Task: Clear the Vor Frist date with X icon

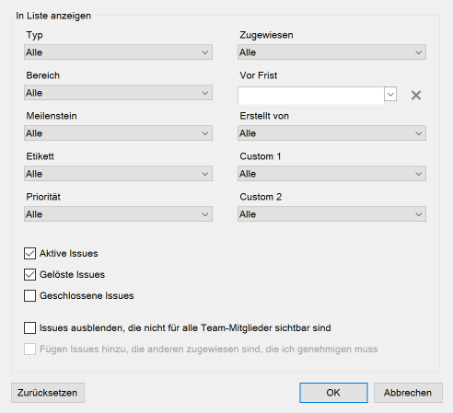Action: (x=416, y=95)
